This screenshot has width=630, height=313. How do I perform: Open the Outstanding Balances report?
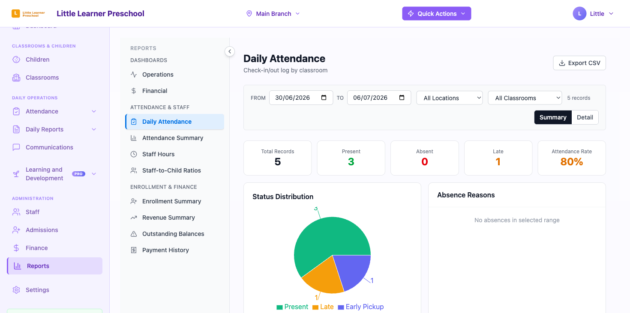[175, 234]
